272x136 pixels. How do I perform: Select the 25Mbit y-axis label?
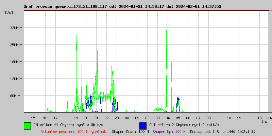click(x=16, y=45)
